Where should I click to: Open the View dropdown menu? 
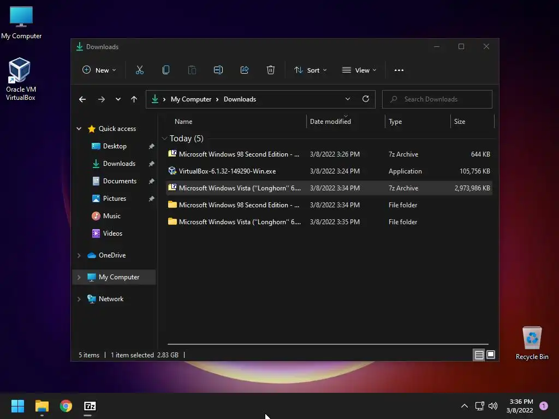tap(359, 70)
